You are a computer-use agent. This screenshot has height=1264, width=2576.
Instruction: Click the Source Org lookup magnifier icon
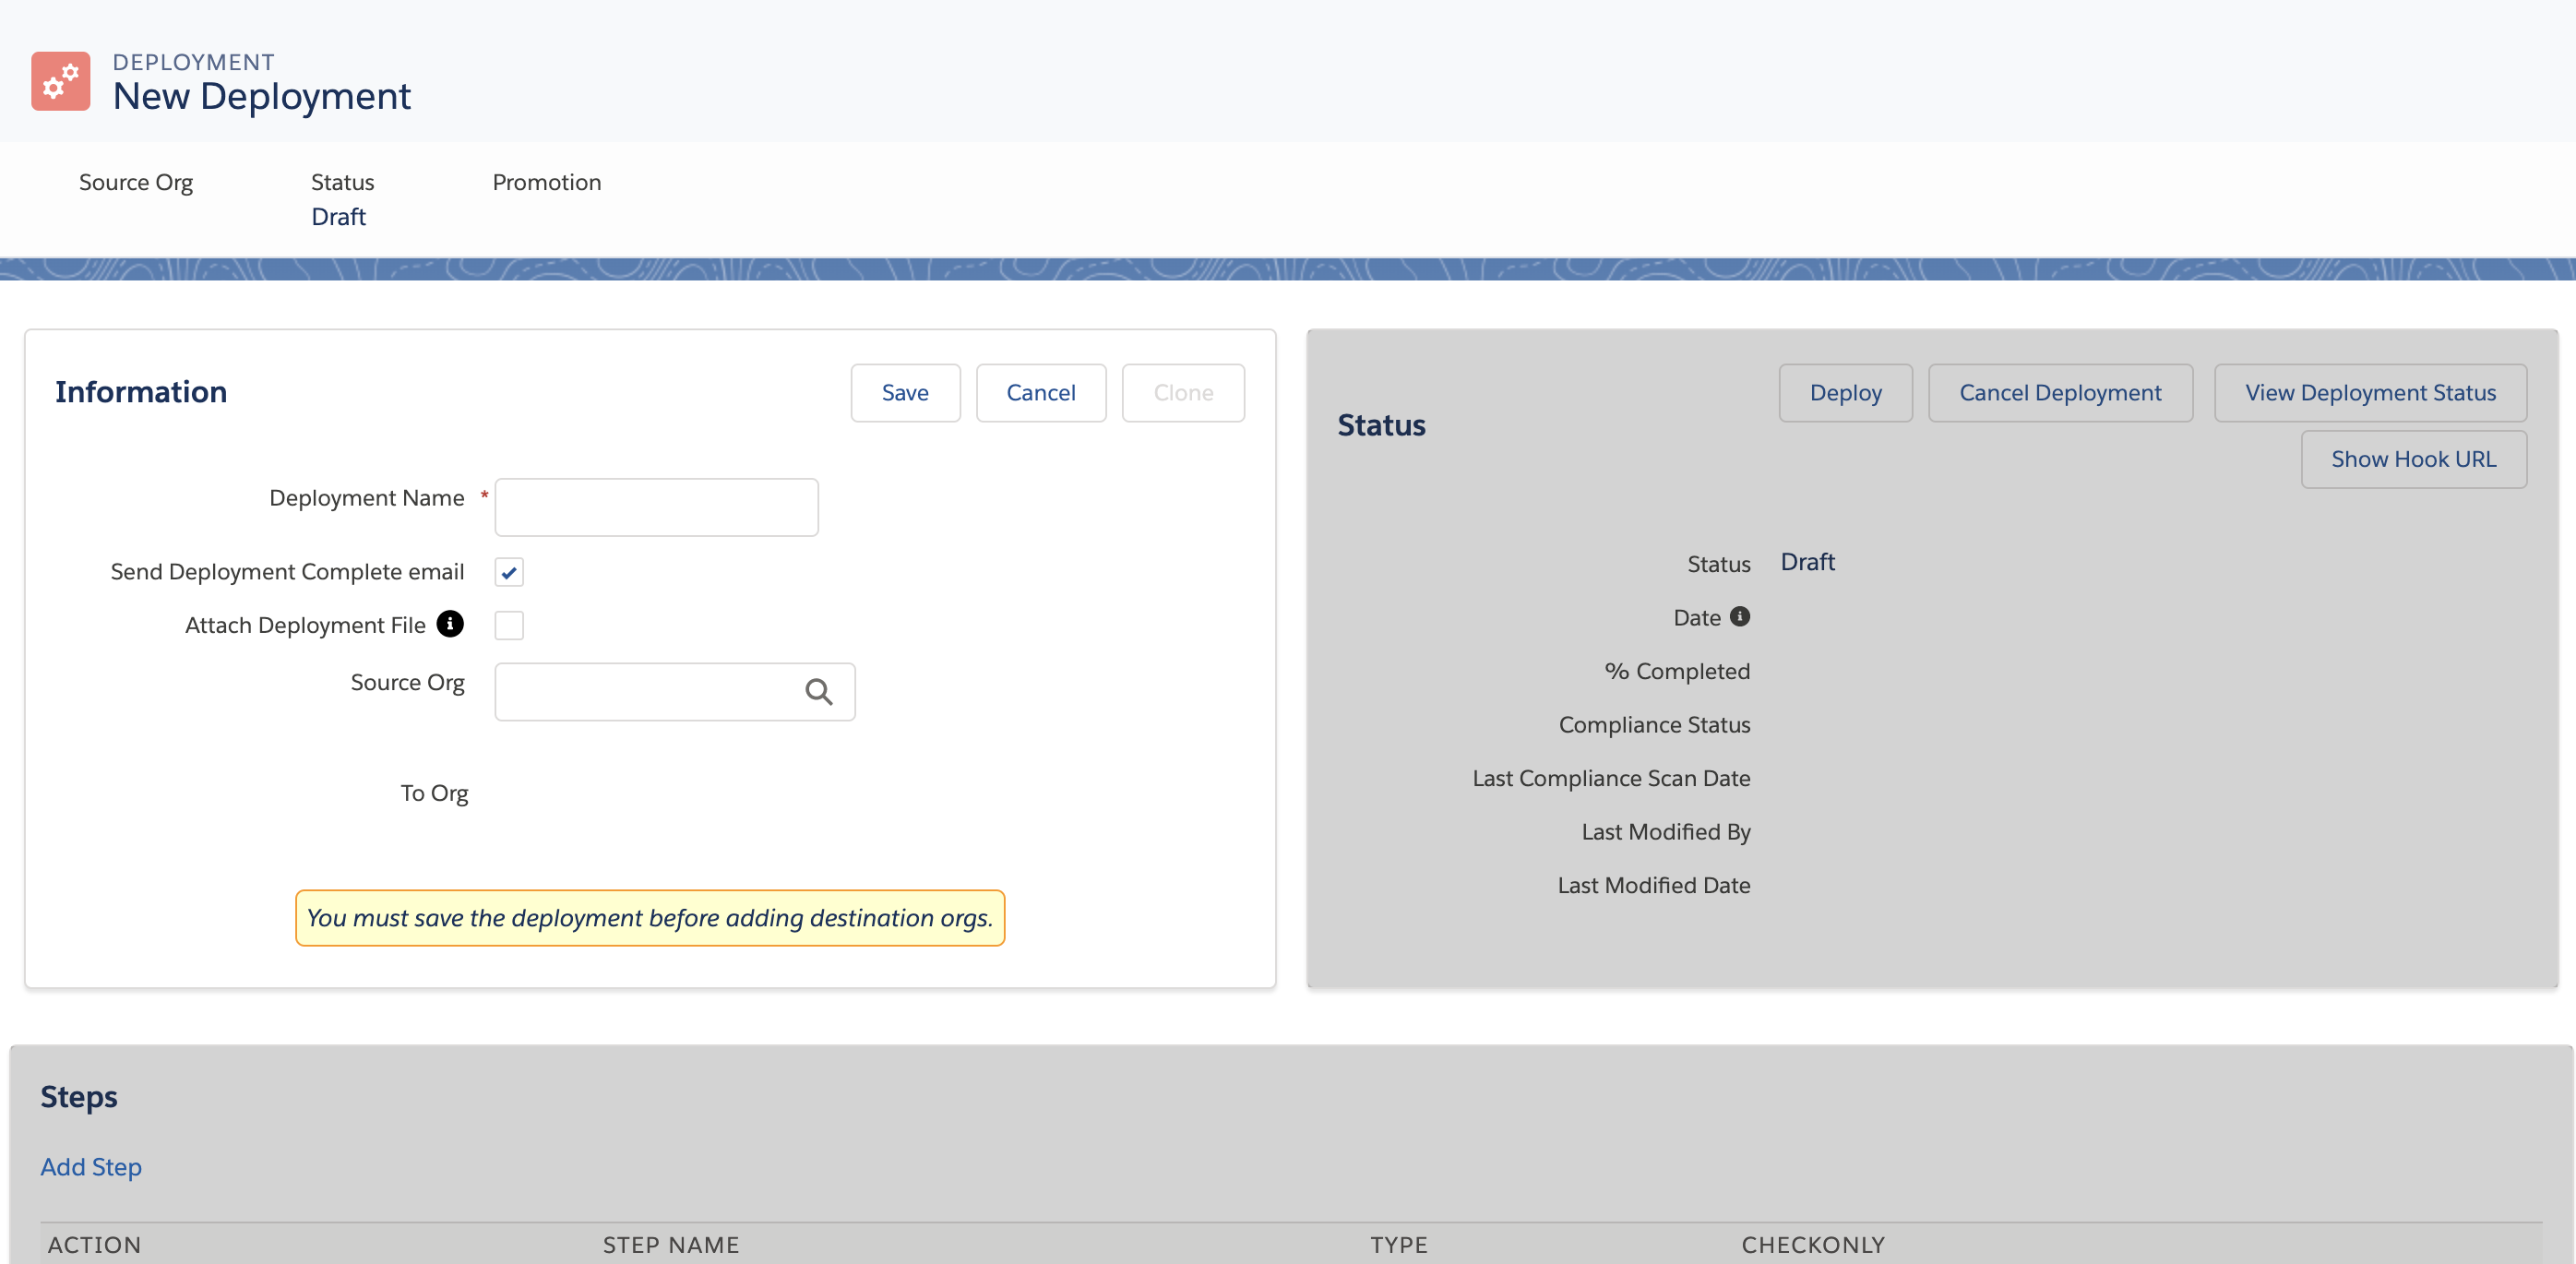818,692
